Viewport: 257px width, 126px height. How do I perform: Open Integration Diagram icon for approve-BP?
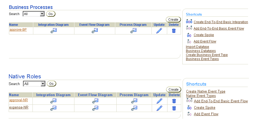click(54, 31)
